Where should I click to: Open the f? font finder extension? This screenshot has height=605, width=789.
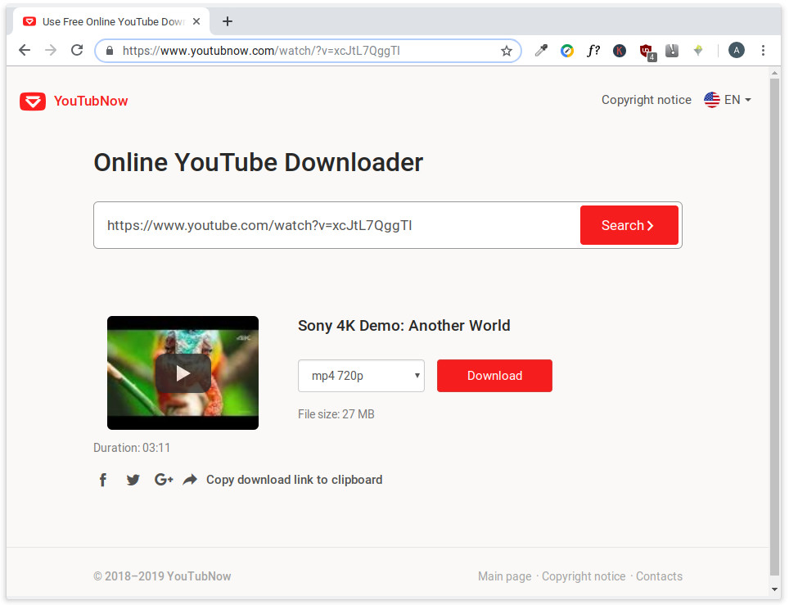point(593,50)
